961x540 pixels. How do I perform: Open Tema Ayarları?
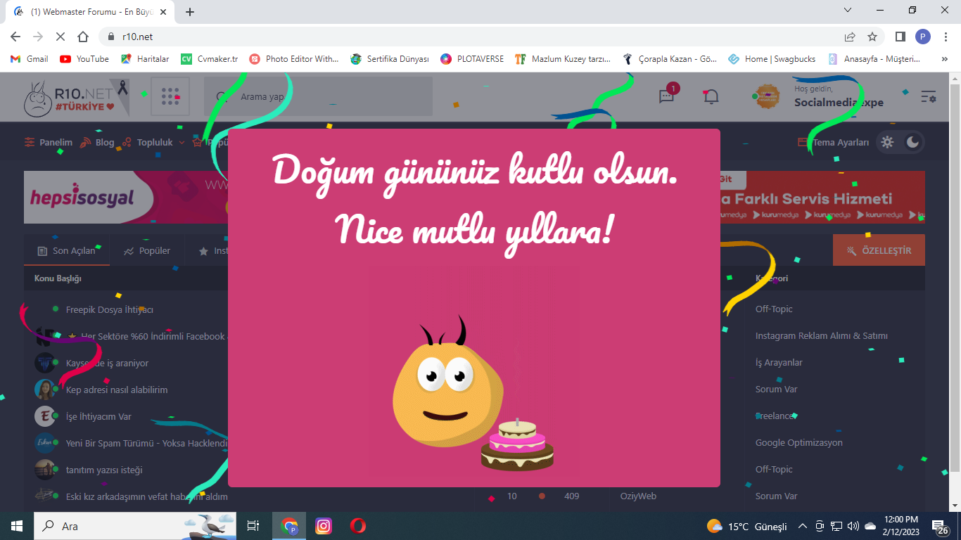pos(834,142)
